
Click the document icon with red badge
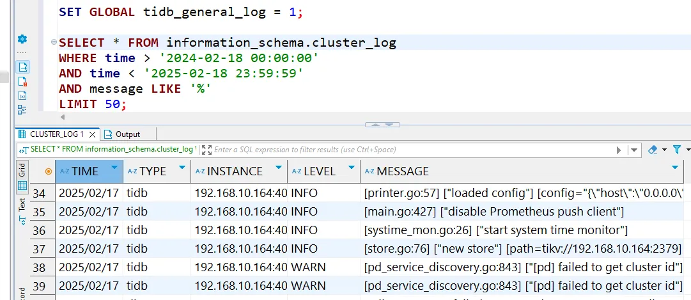pos(22,81)
